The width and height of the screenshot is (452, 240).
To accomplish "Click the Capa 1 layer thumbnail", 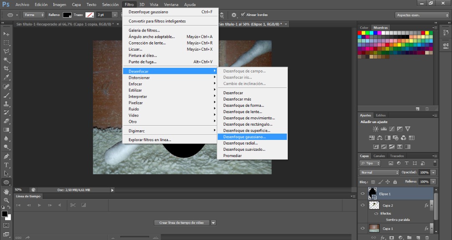I will 374,228.
